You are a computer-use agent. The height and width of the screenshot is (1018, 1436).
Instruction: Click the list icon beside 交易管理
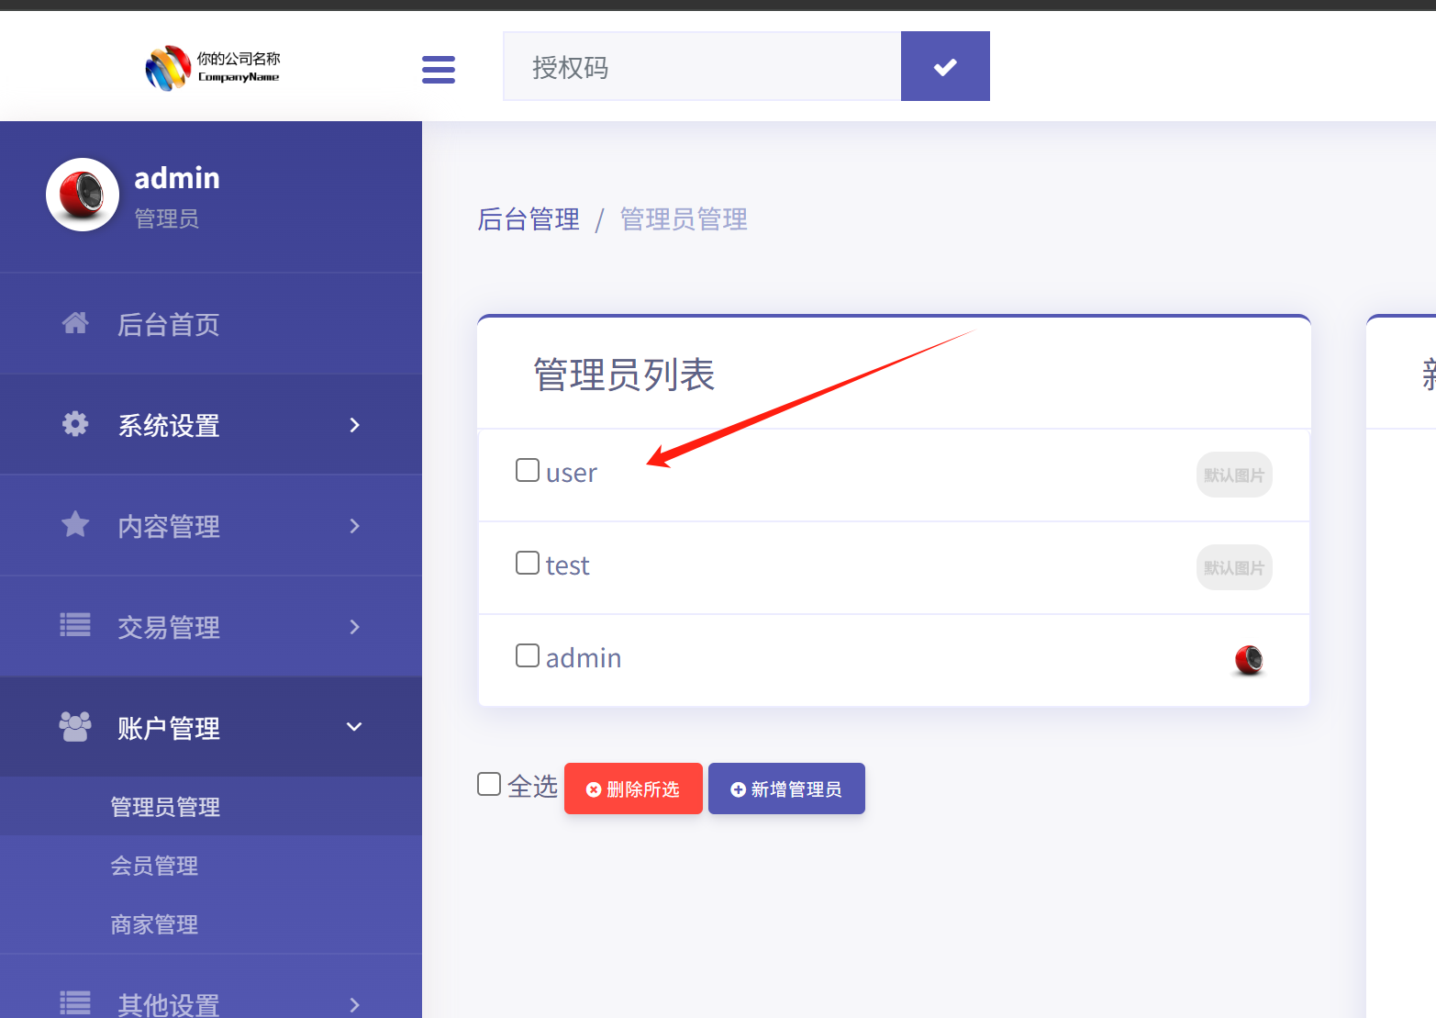coord(75,626)
